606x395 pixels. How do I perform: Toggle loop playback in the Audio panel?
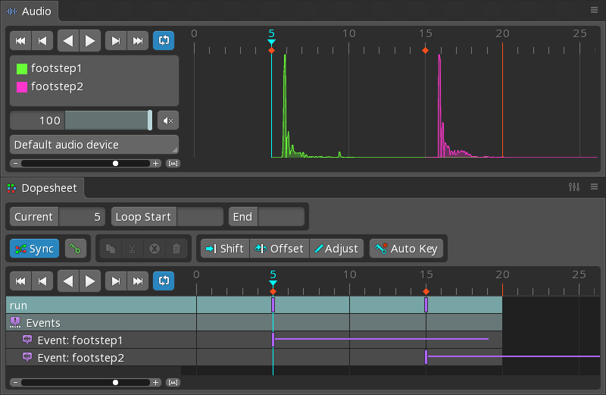pos(163,40)
